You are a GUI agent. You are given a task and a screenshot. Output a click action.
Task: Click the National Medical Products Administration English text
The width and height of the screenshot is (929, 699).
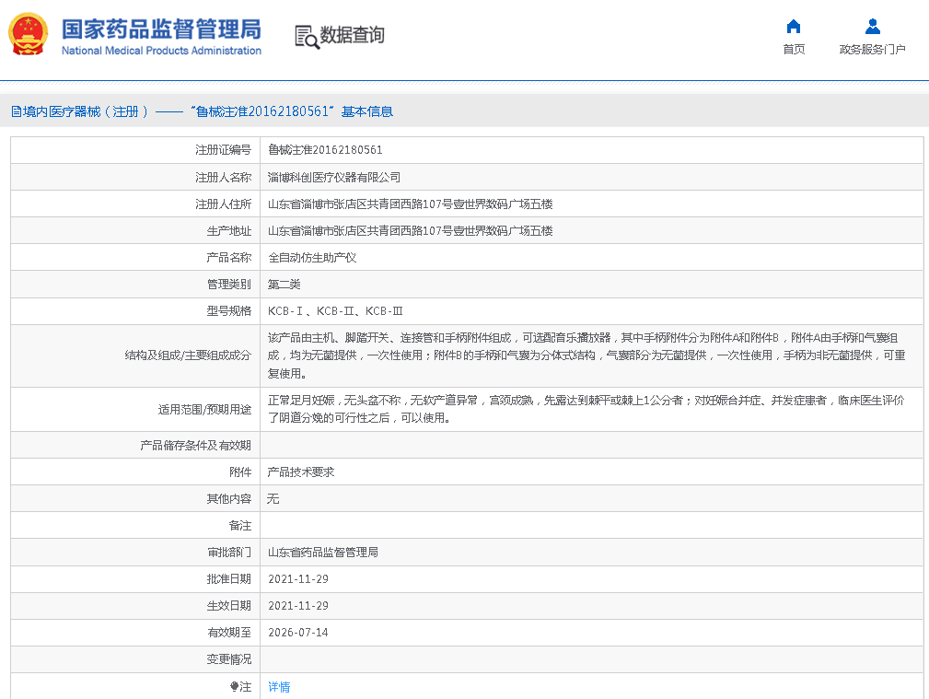[161, 51]
